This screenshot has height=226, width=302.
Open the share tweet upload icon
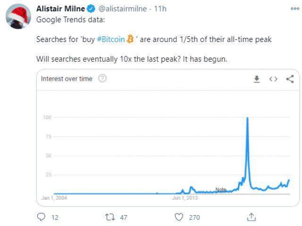252,217
